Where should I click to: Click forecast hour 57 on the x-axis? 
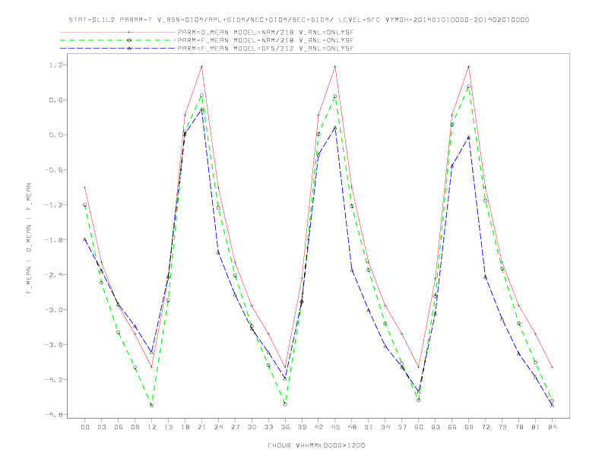click(402, 427)
